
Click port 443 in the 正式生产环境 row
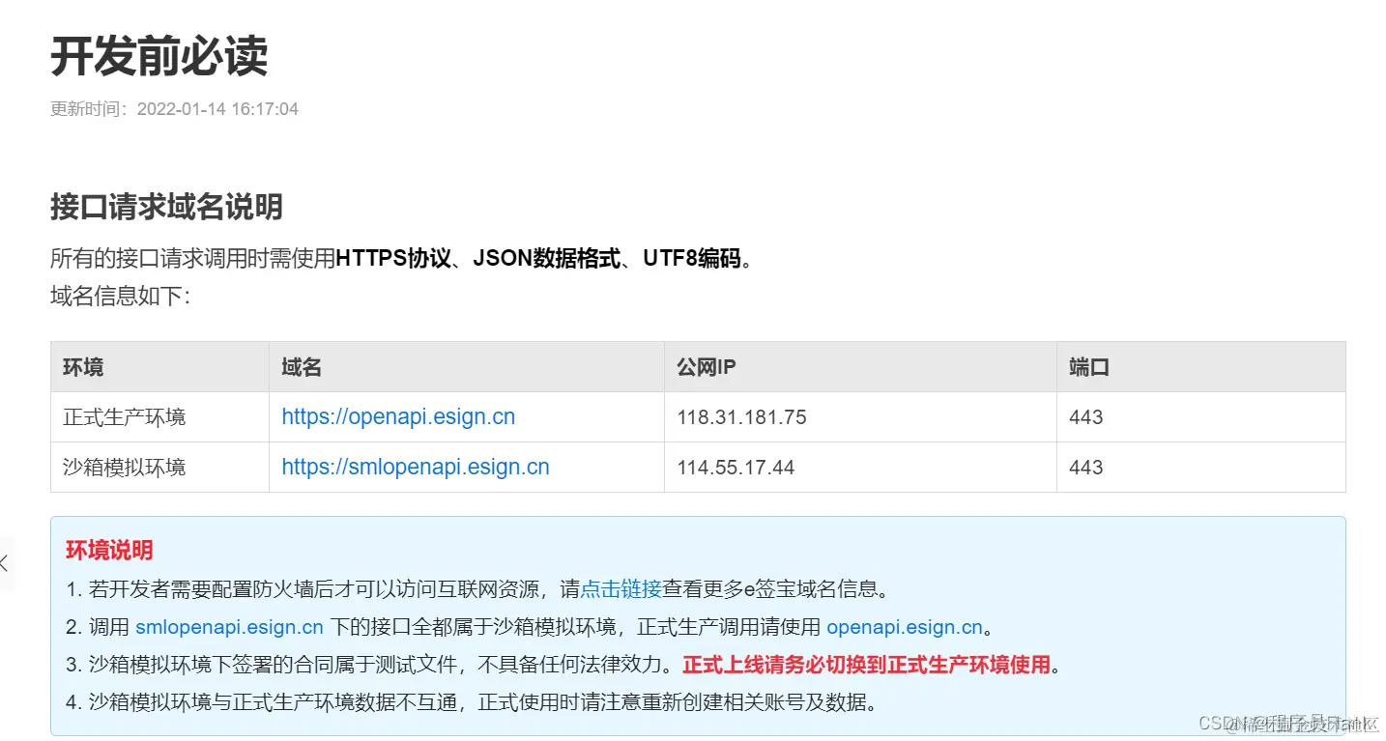pyautogui.click(x=1086, y=417)
